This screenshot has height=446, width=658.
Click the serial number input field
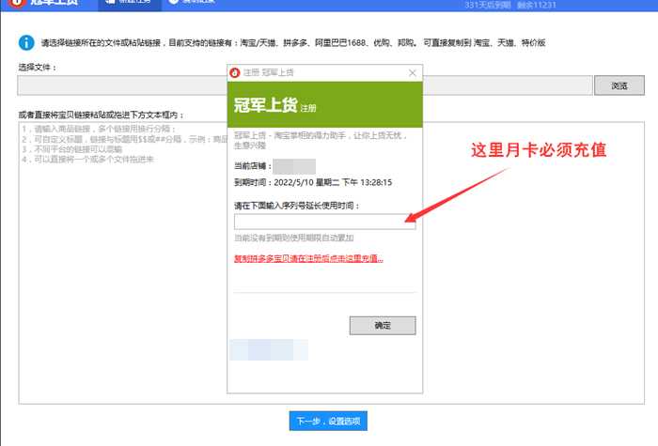point(324,222)
